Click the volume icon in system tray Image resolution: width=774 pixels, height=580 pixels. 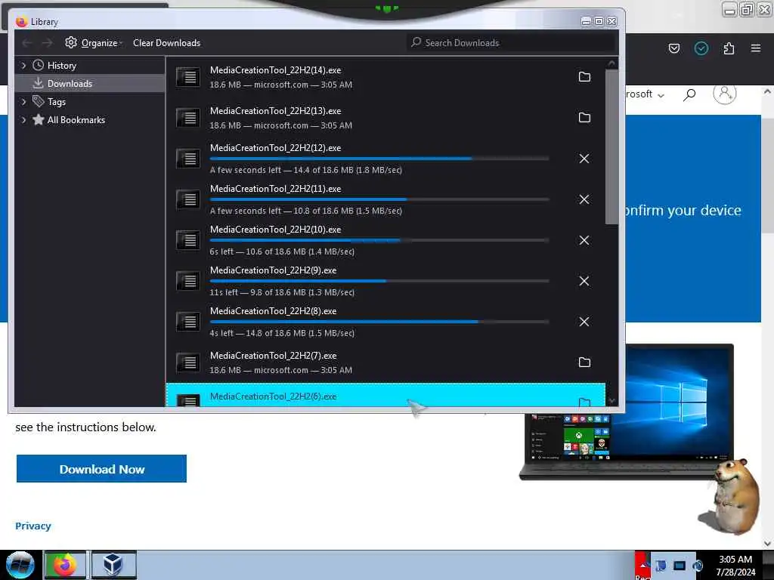pyautogui.click(x=698, y=565)
